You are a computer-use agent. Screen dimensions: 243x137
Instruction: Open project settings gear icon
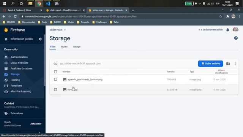[x=40, y=39]
